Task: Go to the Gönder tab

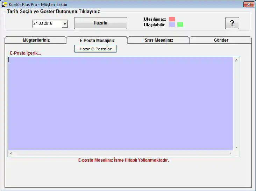Action: (x=221, y=40)
